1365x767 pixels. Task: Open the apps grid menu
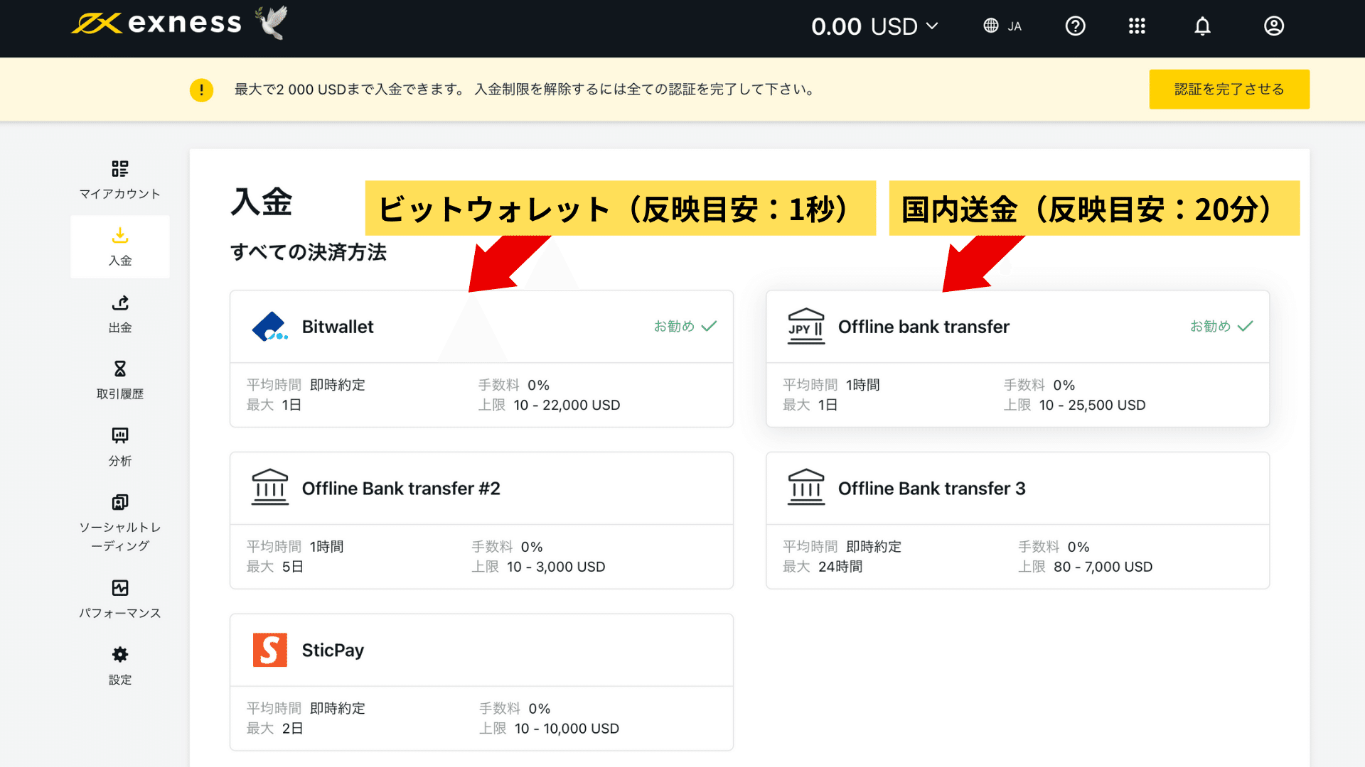(1137, 26)
